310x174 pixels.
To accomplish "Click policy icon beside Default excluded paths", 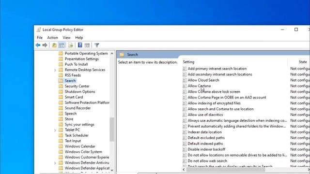I will point(185,138).
